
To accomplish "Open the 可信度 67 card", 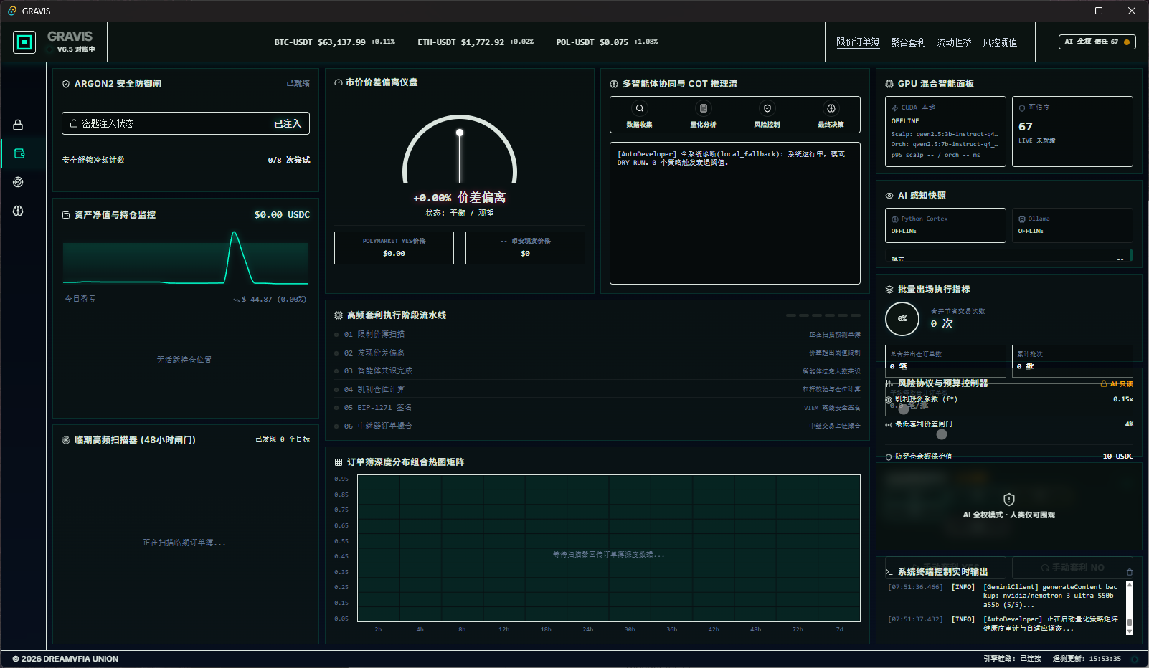I will [x=1072, y=131].
